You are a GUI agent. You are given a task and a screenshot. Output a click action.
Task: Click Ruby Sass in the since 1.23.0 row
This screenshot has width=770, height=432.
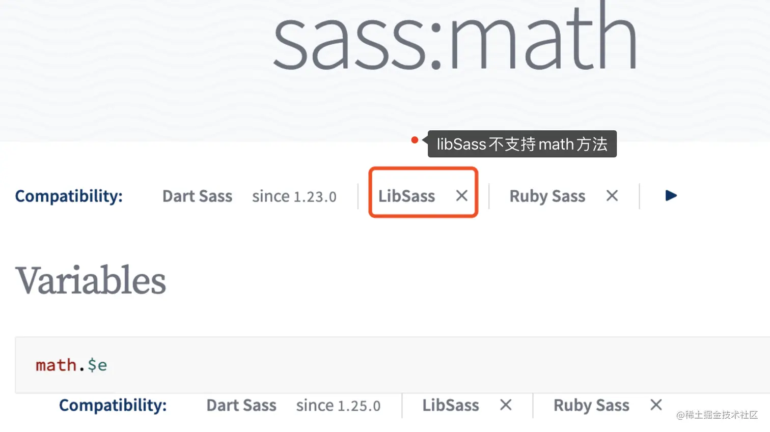click(x=547, y=196)
